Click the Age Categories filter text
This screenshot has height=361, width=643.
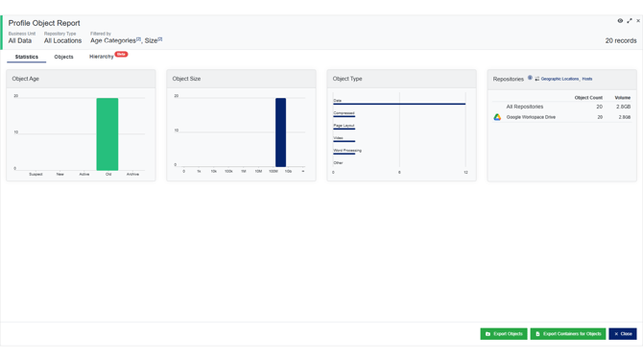pyautogui.click(x=113, y=40)
